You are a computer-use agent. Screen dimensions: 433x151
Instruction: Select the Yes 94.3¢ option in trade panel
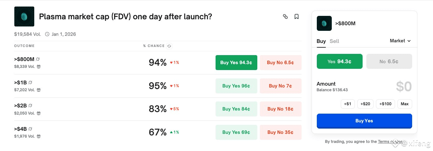pos(340,61)
